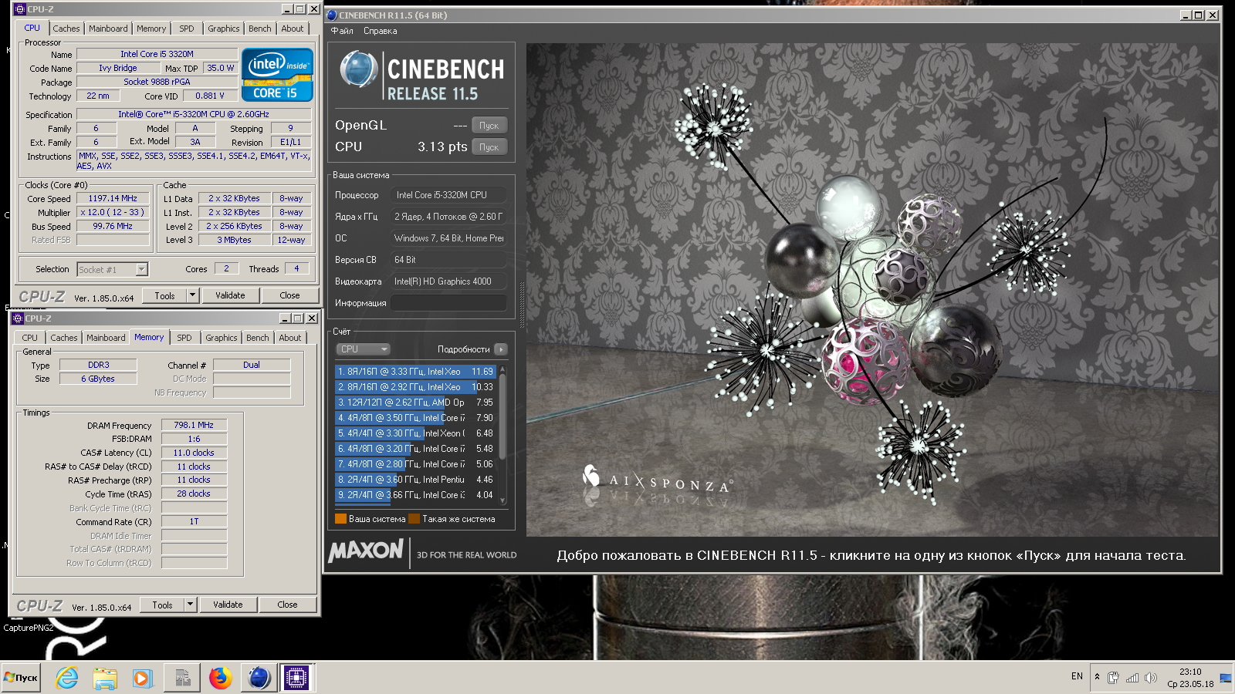1235x694 pixels.
Task: Open Windows Explorer folder icon in taskbar
Action: pos(105,678)
